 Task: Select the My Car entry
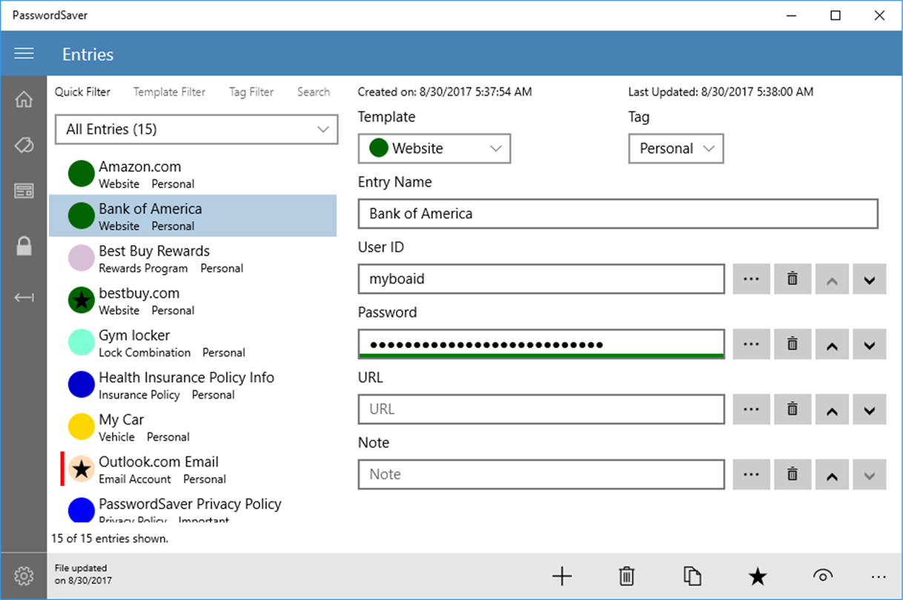pos(193,427)
